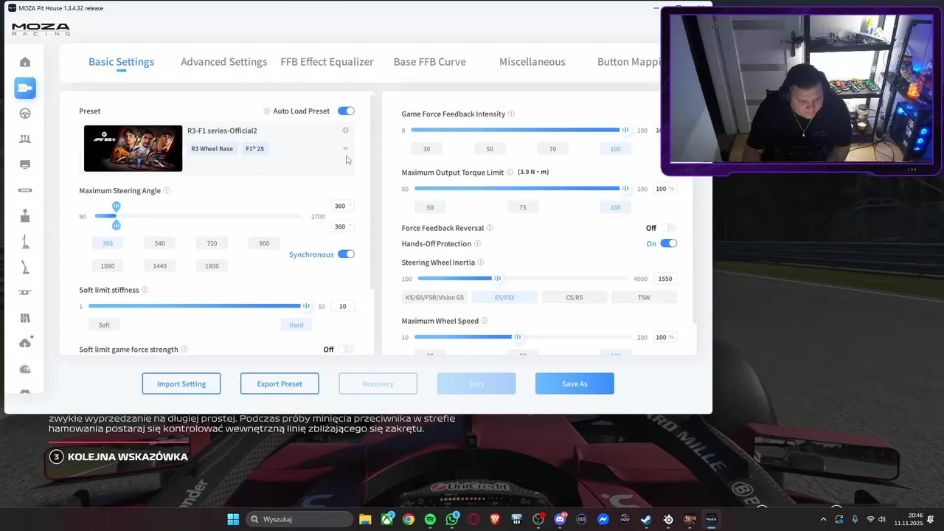The image size is (944, 531).
Task: Open the helmet icon in sidebar
Action: pos(25,369)
